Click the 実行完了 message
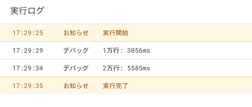Screen dimensions: 252x107 (x=115, y=86)
